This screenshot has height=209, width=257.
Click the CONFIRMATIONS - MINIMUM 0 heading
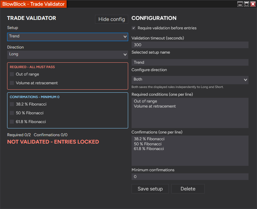coord(34,97)
